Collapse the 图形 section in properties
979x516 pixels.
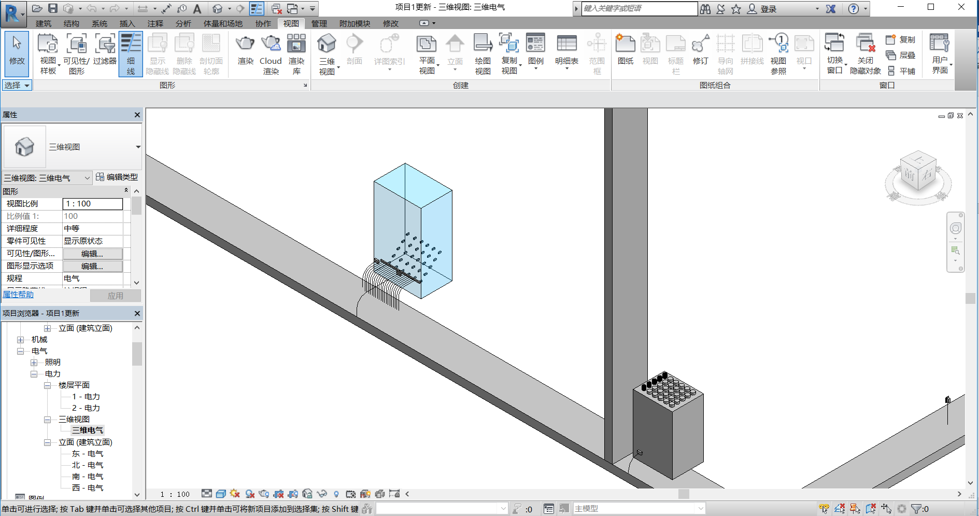pos(126,191)
